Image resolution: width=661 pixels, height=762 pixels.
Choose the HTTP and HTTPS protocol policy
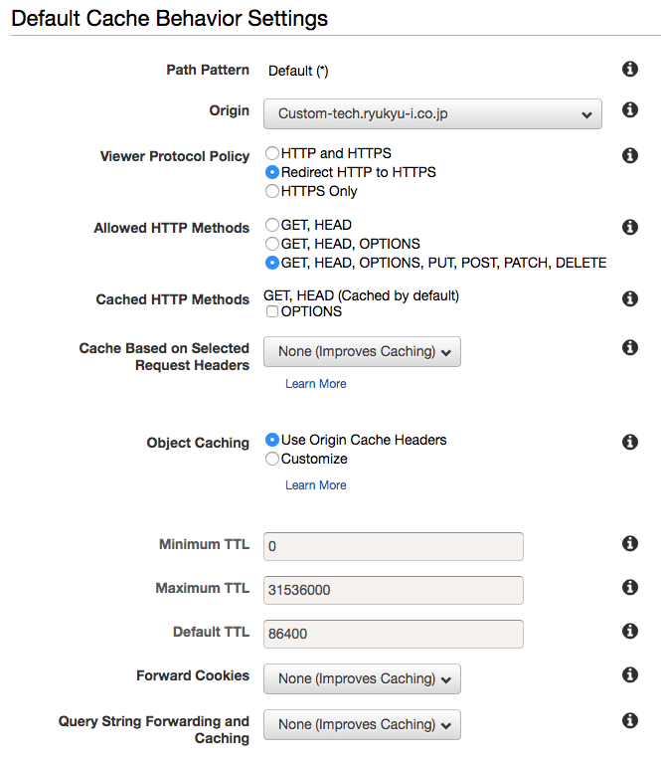pyautogui.click(x=272, y=153)
